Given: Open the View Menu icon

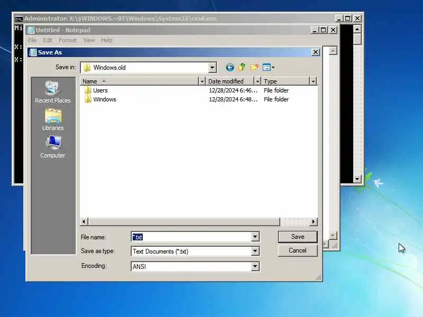Looking at the screenshot, I should pyautogui.click(x=269, y=67).
